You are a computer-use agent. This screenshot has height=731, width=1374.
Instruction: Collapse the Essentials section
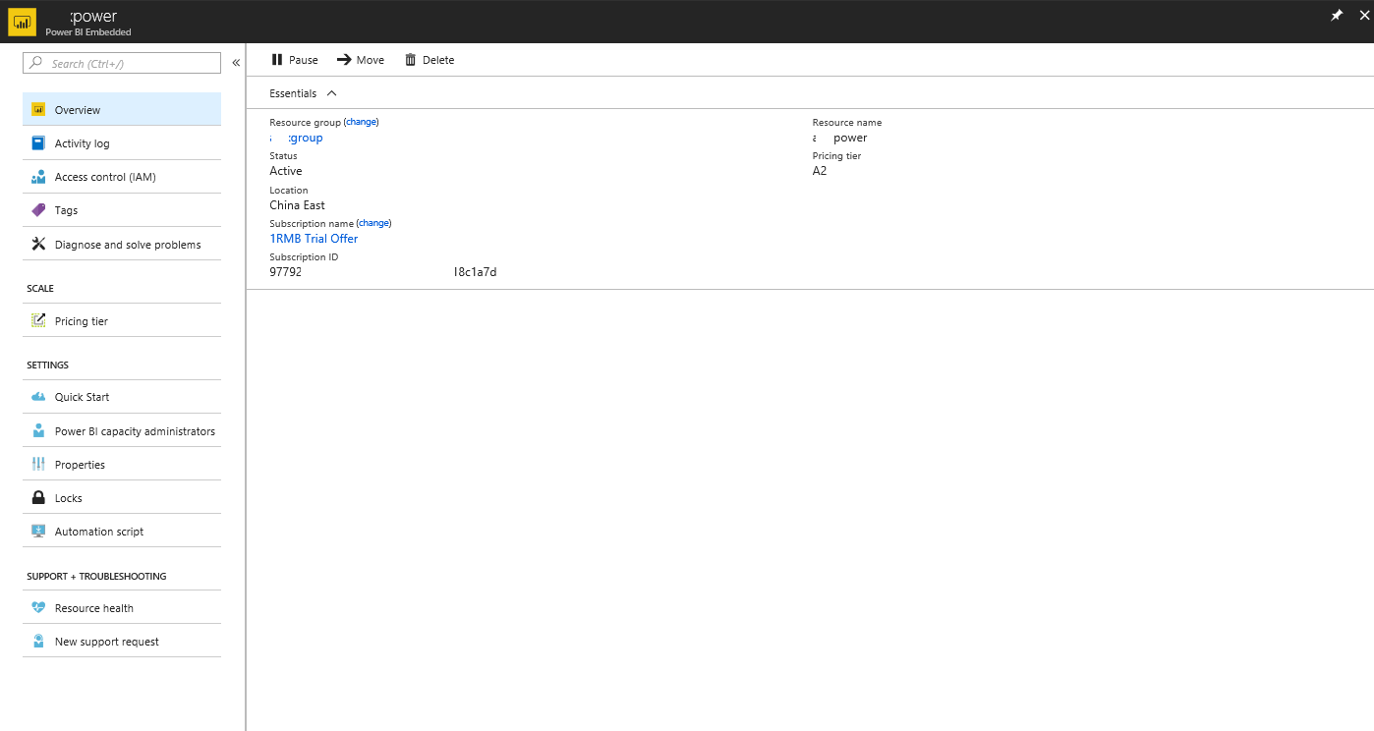click(331, 93)
